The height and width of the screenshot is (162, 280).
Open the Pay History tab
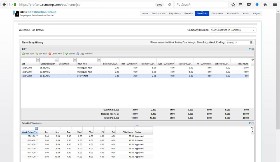coord(175,13)
